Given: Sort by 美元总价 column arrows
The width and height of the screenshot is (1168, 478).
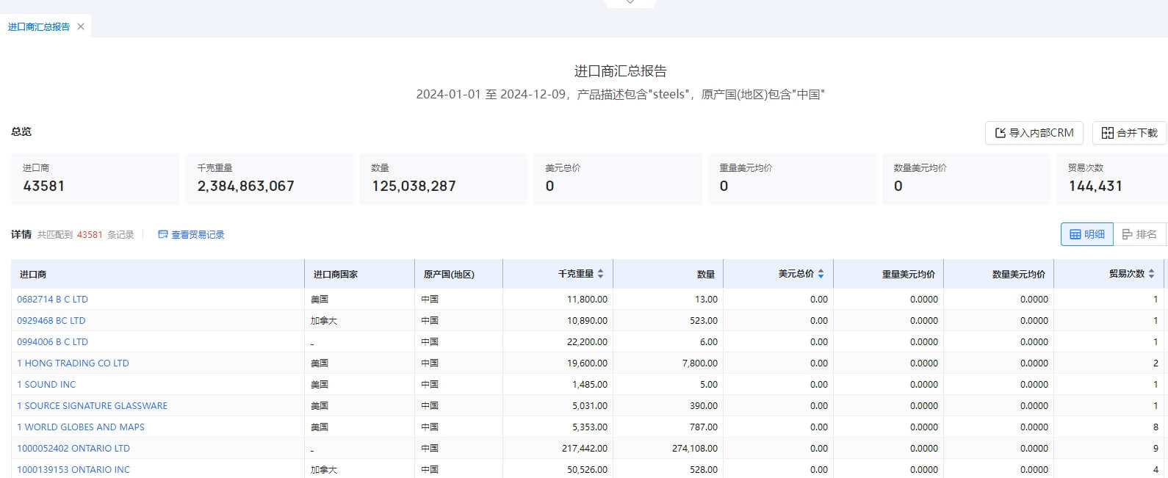Looking at the screenshot, I should click(821, 274).
